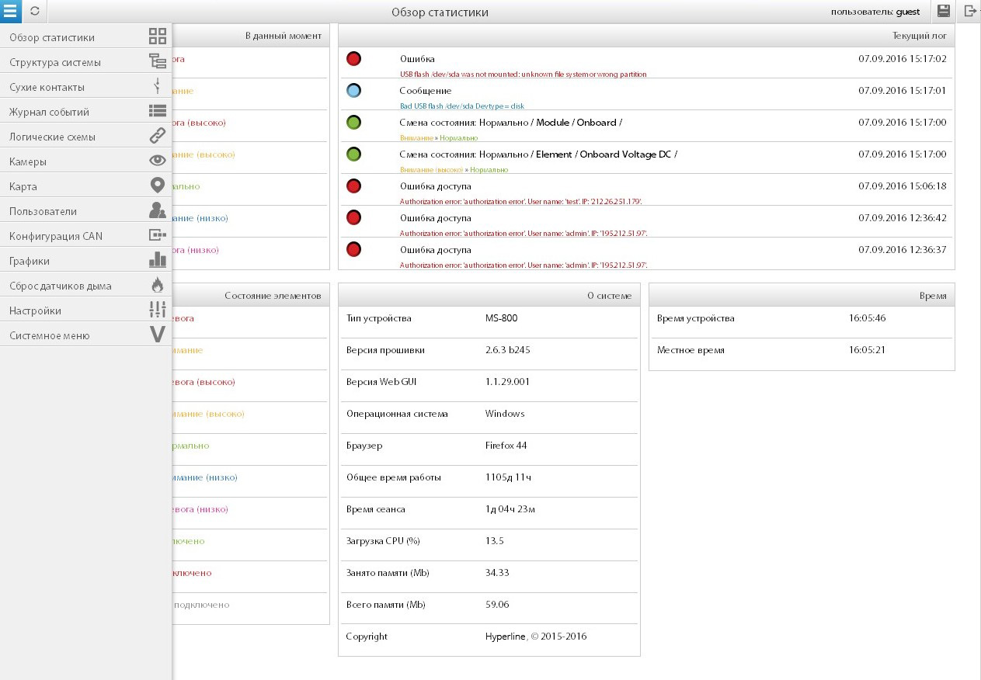Choose Сброс датчиков дыма
Screen dimensions: 981x680
pos(85,285)
